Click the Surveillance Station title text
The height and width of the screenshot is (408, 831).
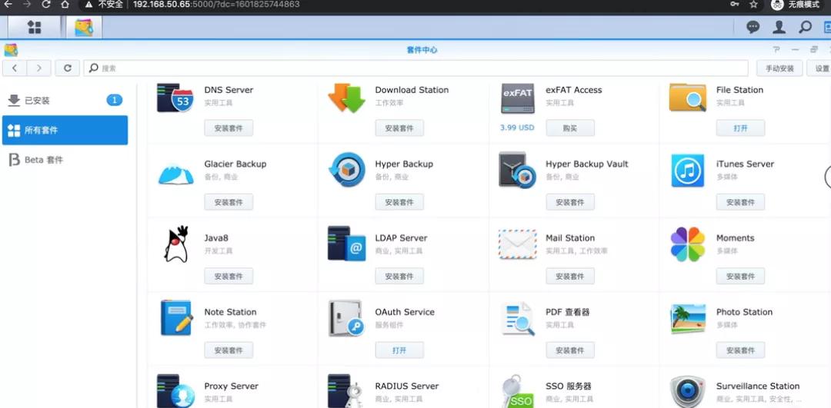click(758, 386)
